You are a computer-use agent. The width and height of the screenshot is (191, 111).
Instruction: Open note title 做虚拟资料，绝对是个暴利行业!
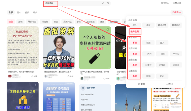coord(21,72)
